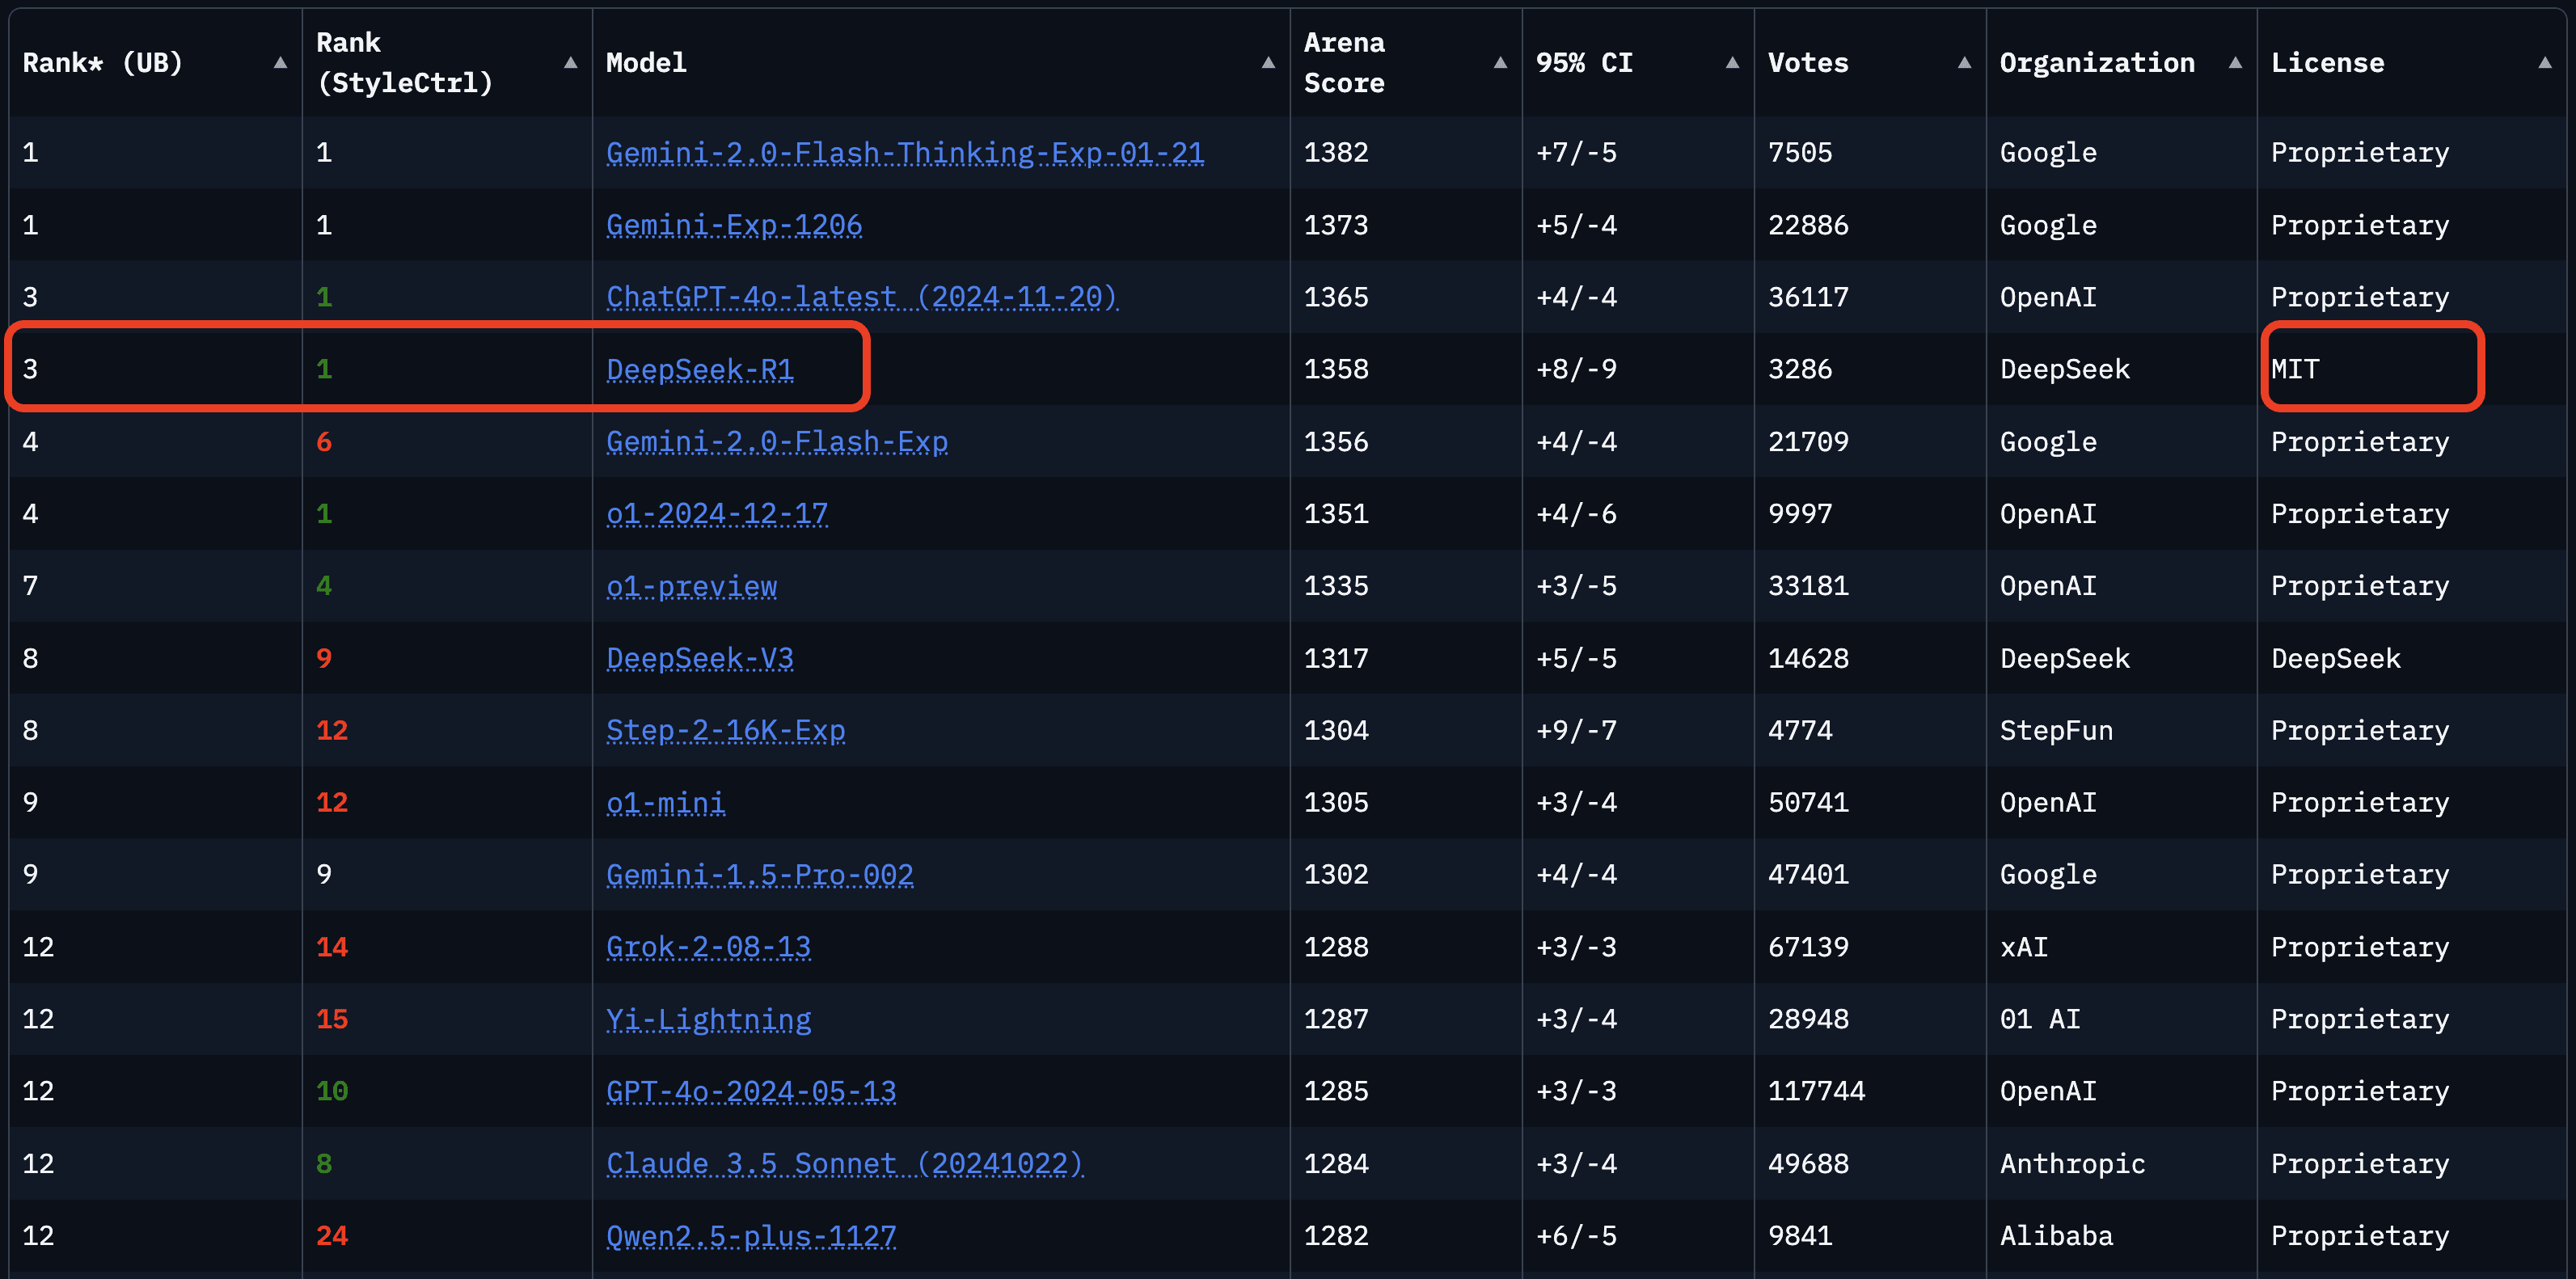Select StyleCtrl rank 24 for Qwen2.5-plus-1127
2576x1279 pixels.
[x=332, y=1236]
